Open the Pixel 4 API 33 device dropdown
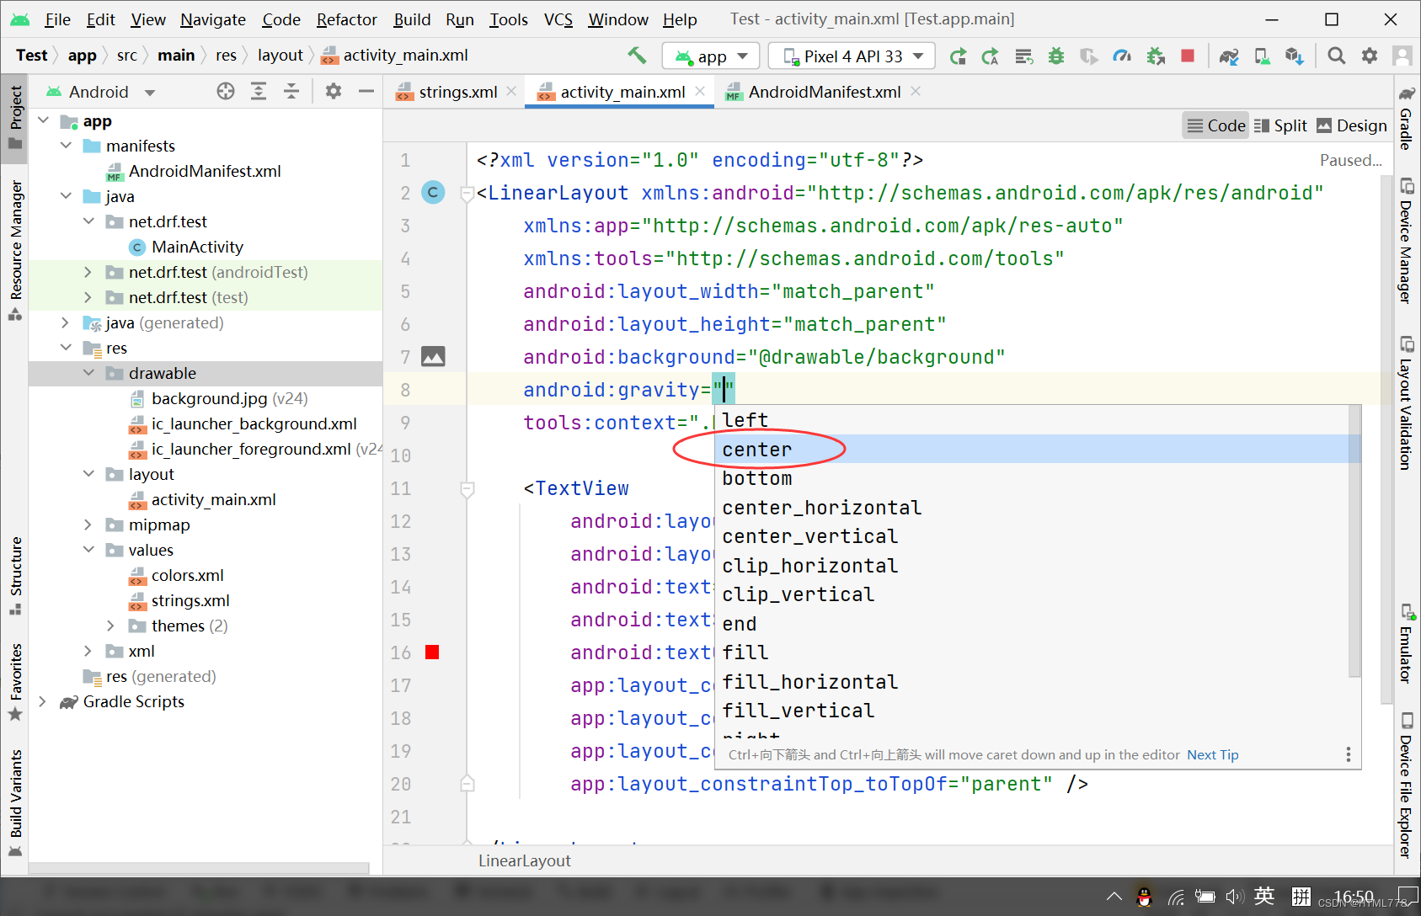The image size is (1421, 916). click(x=852, y=56)
